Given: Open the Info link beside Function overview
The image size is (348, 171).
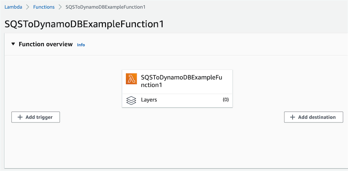Looking at the screenshot, I should [81, 45].
